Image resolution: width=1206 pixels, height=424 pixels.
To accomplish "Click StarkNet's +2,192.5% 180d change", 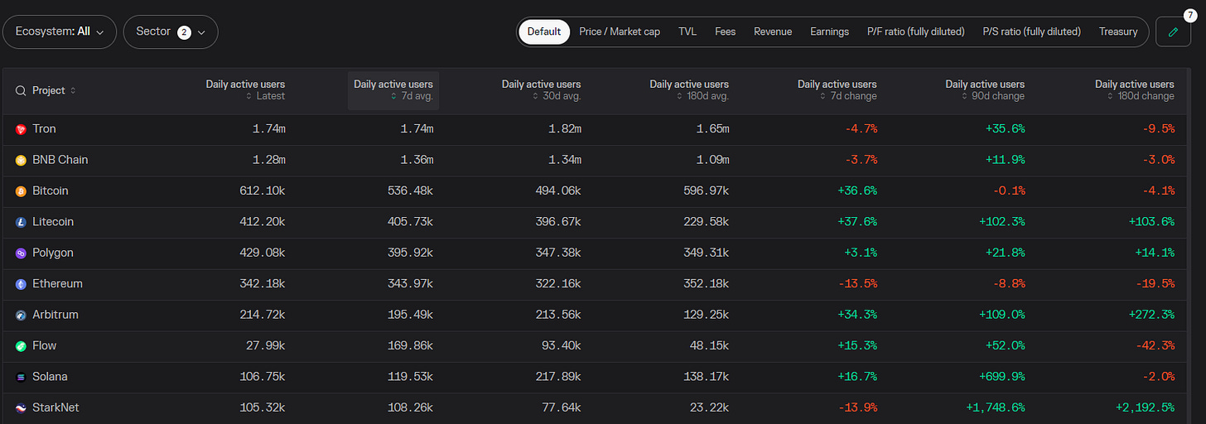I will (x=1145, y=408).
